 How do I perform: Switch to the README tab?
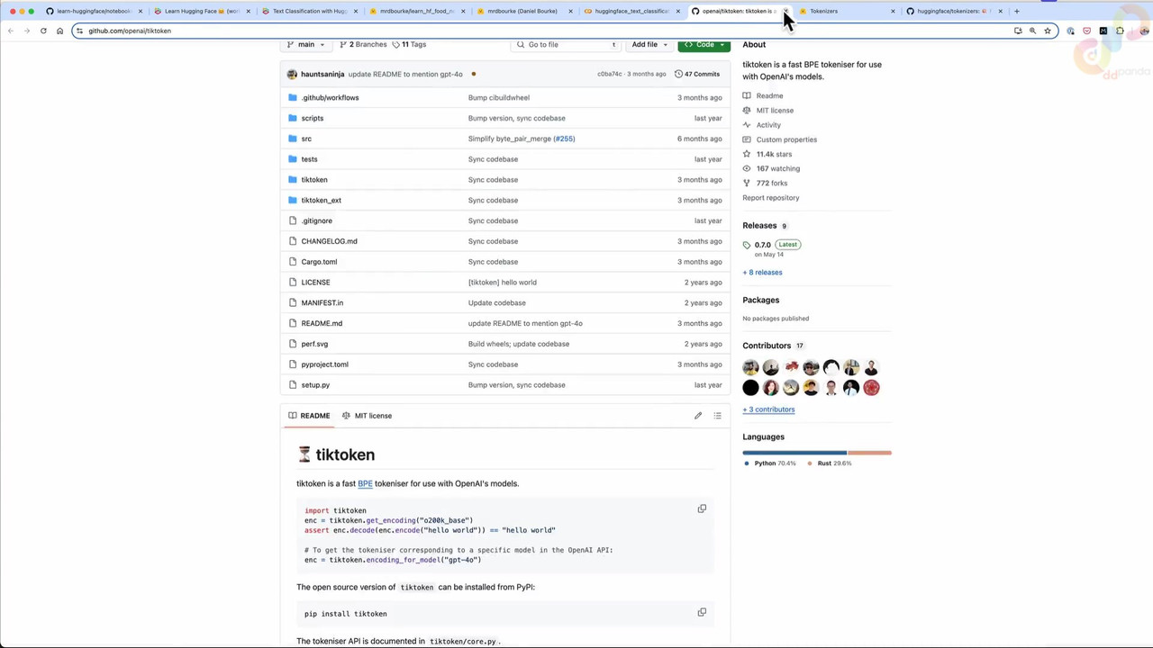coord(309,416)
